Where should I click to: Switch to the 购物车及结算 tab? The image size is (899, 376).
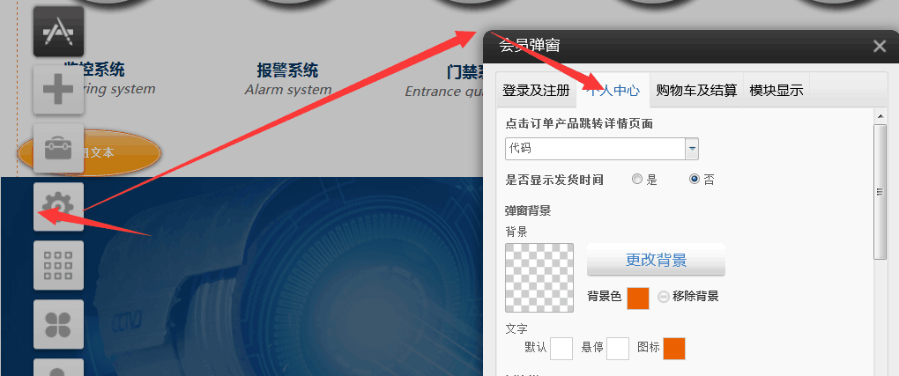696,90
